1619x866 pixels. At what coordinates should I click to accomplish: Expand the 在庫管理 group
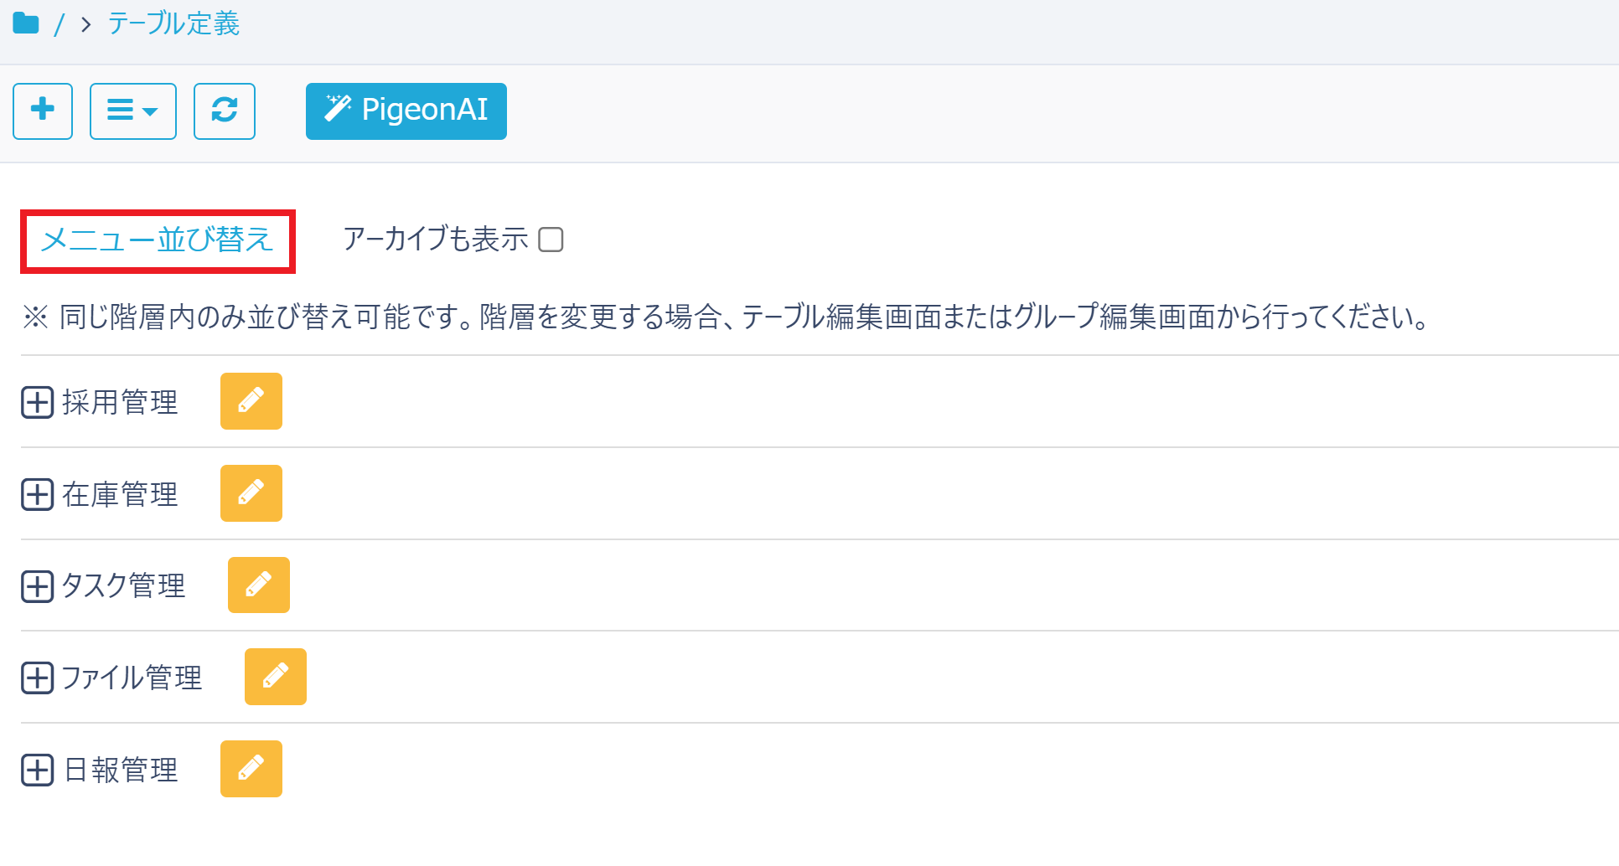pos(36,495)
